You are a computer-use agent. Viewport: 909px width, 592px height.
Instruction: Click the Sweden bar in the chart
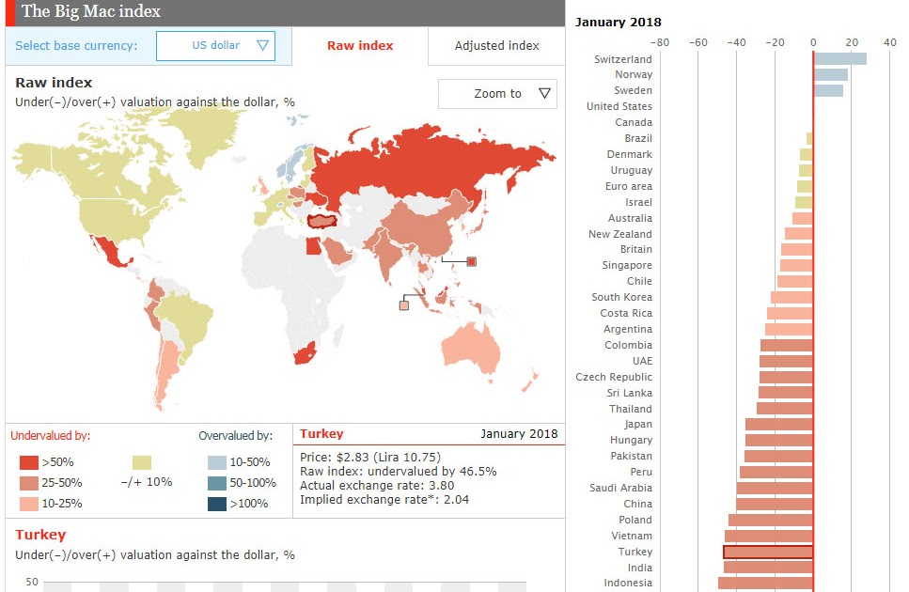828,90
